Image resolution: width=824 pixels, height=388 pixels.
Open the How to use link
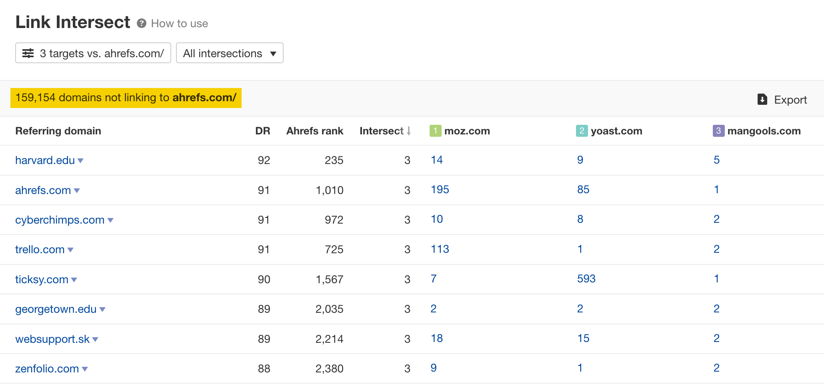coord(179,24)
